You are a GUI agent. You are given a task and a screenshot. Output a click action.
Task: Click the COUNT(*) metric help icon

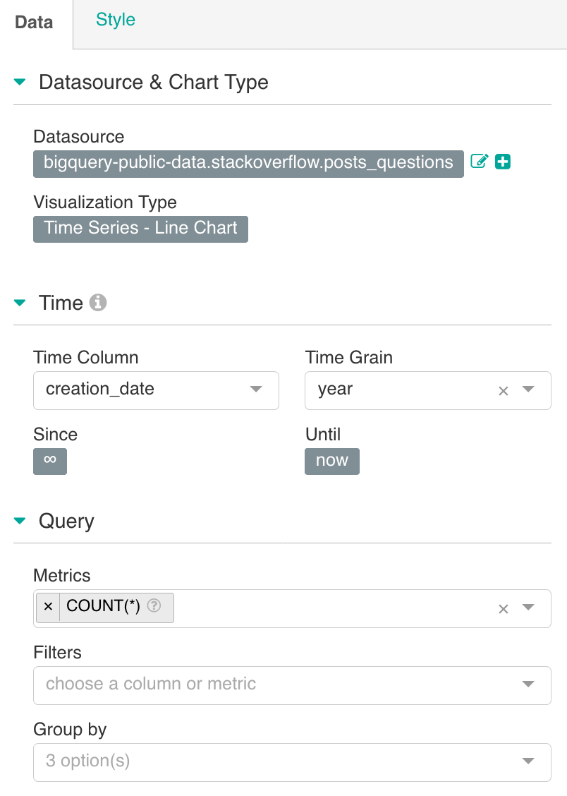click(154, 606)
